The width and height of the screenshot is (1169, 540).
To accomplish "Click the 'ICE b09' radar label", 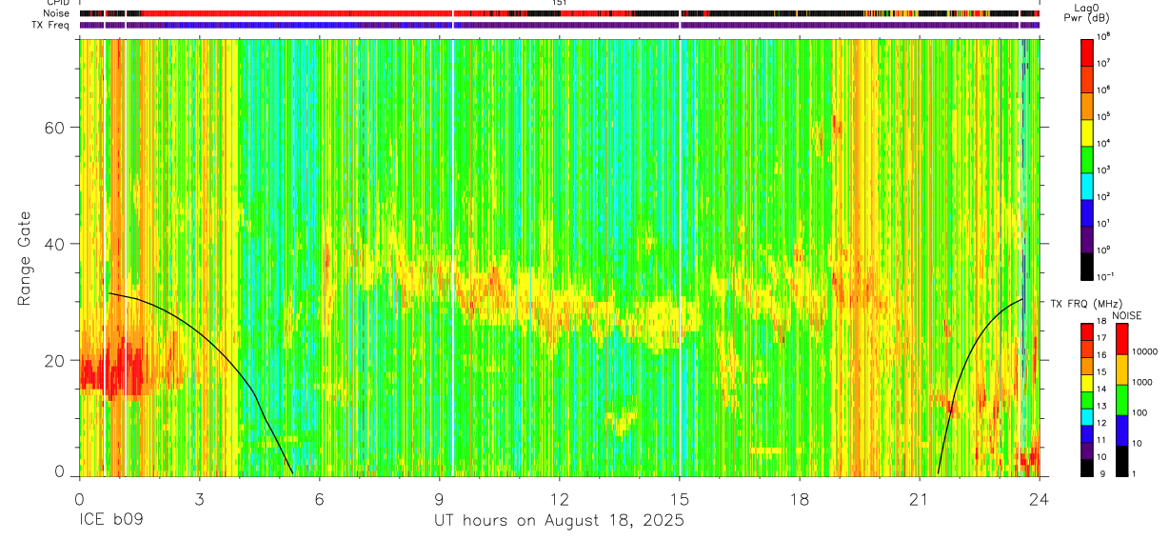I will point(109,521).
